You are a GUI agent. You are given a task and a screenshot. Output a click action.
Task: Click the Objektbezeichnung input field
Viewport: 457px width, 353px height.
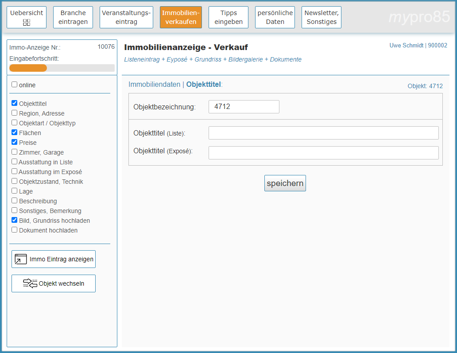click(244, 107)
